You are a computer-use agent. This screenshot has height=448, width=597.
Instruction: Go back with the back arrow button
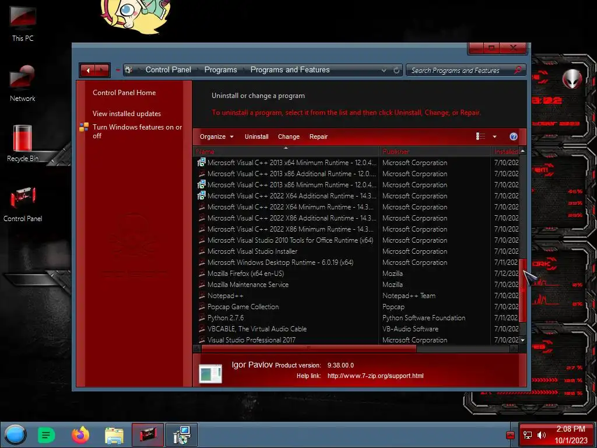click(88, 70)
